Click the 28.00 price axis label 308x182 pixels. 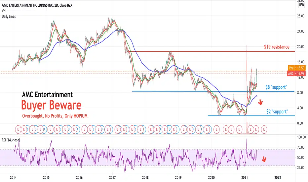pos(300,16)
